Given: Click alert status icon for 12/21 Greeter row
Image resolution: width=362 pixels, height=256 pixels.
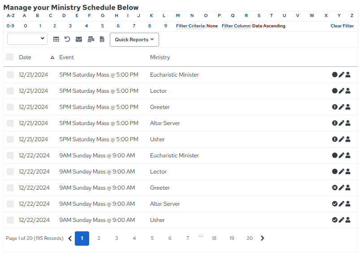Looking at the screenshot, I should pos(335,107).
